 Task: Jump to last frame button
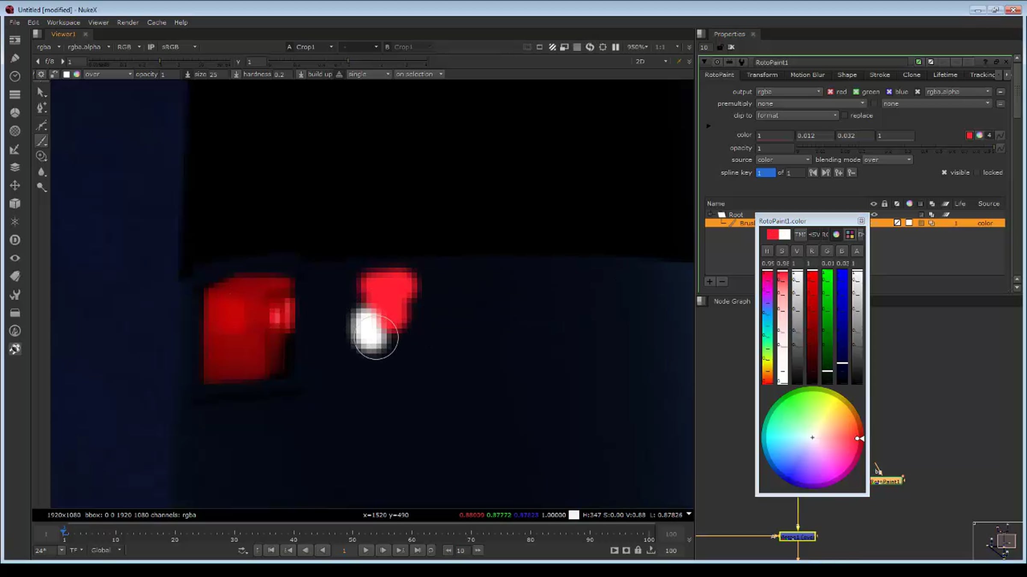[x=417, y=550]
